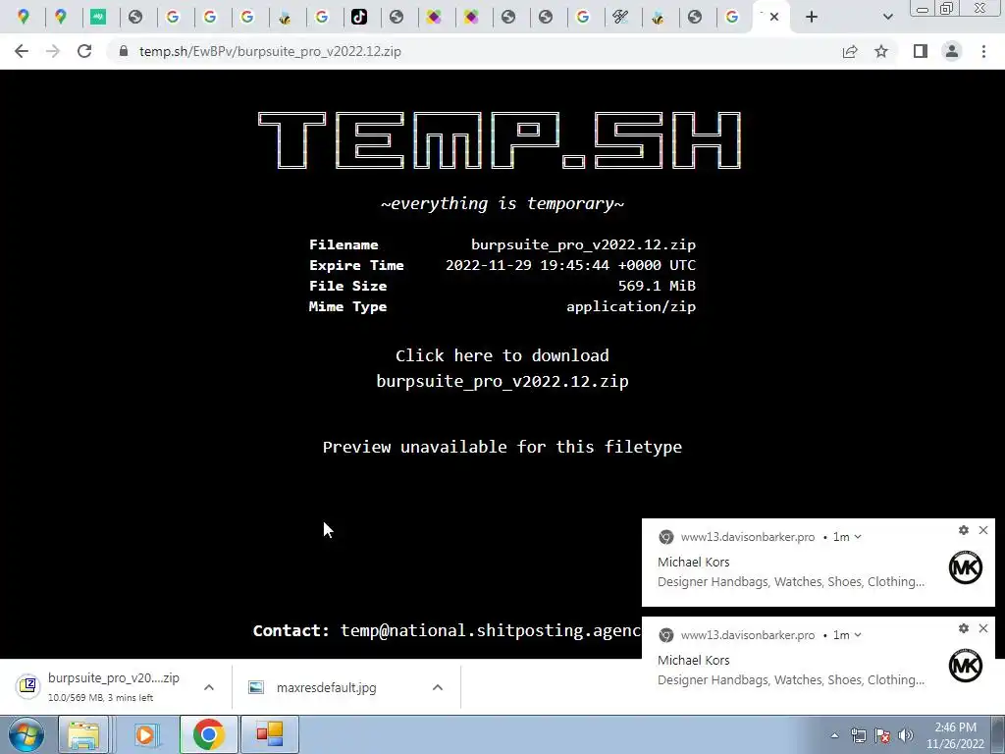Click the Chrome taskbar icon
Viewport: 1005px width, 754px height.
(208, 734)
